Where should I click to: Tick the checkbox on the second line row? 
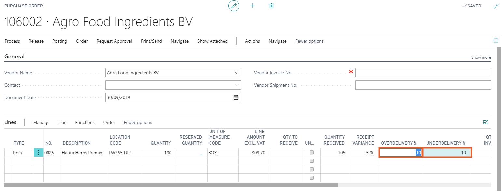[312, 161]
